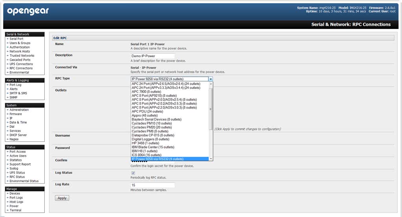View Statistics page
This screenshot has height=217, width=402.
tap(16, 160)
